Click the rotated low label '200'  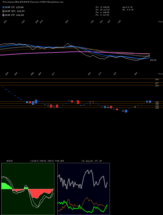pyautogui.click(x=32, y=74)
